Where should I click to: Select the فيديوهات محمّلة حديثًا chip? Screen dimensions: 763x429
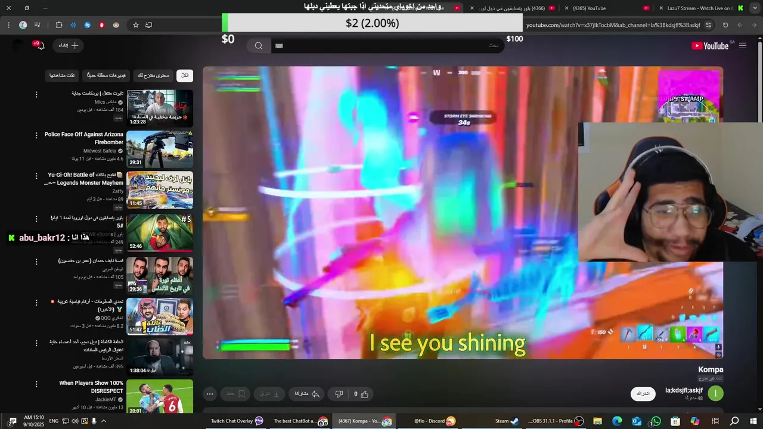coord(106,75)
